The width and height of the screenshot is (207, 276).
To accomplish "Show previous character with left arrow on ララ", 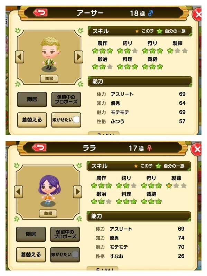I will tap(18, 192).
